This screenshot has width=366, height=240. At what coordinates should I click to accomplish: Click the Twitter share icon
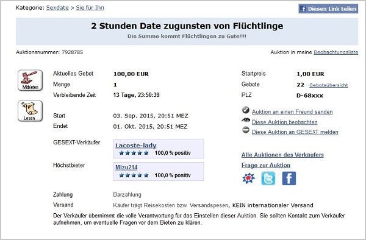tap(268, 178)
